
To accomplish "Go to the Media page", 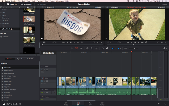I will pos(66,104).
